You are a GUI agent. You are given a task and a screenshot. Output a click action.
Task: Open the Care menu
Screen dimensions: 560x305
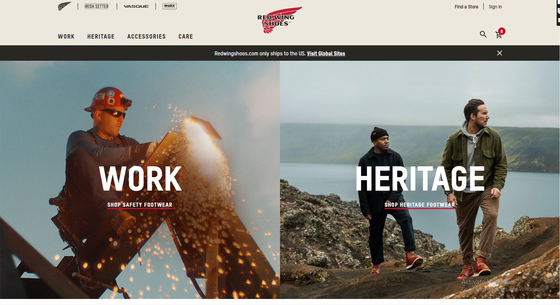click(x=186, y=37)
